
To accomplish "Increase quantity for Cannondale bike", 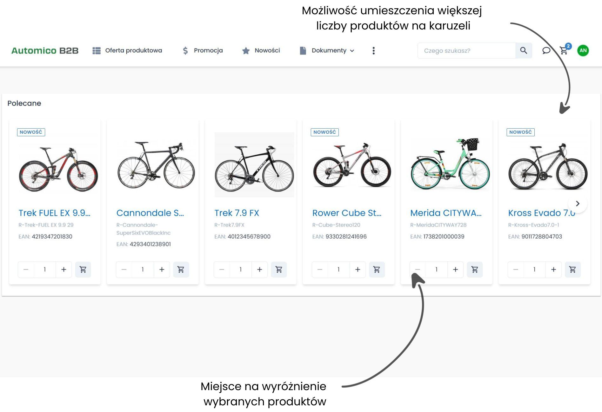I will pyautogui.click(x=162, y=269).
